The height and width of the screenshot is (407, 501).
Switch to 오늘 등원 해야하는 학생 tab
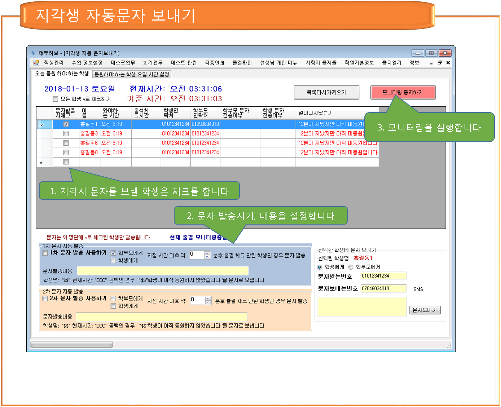(x=62, y=74)
